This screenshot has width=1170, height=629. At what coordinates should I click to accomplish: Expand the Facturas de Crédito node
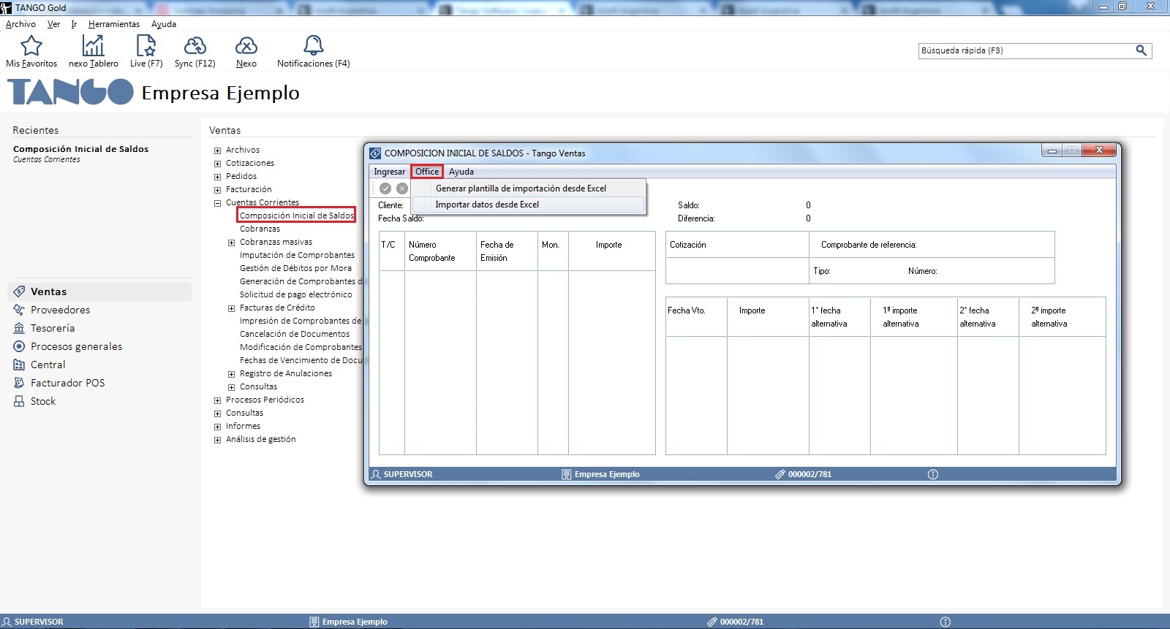pos(231,308)
